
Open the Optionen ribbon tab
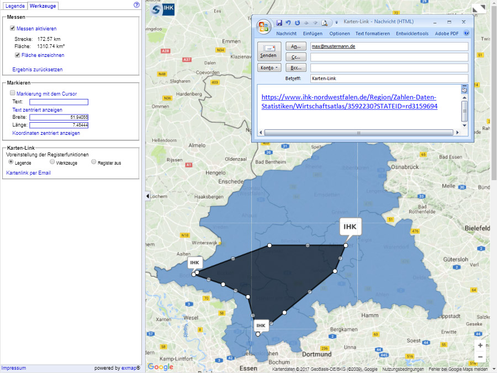coord(340,33)
